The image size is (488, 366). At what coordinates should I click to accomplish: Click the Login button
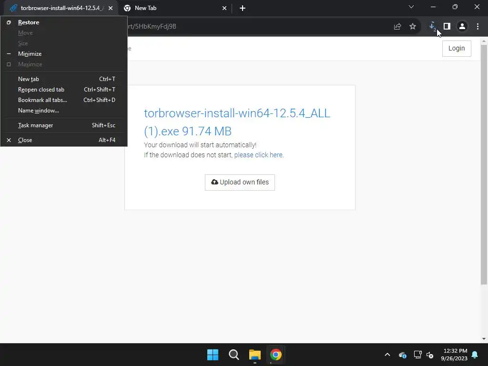click(457, 49)
